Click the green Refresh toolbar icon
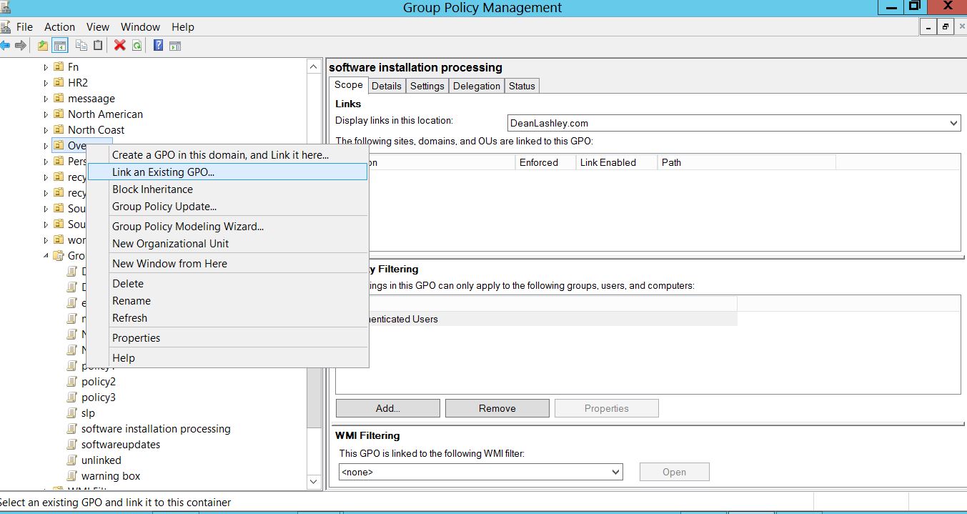 [x=136, y=46]
